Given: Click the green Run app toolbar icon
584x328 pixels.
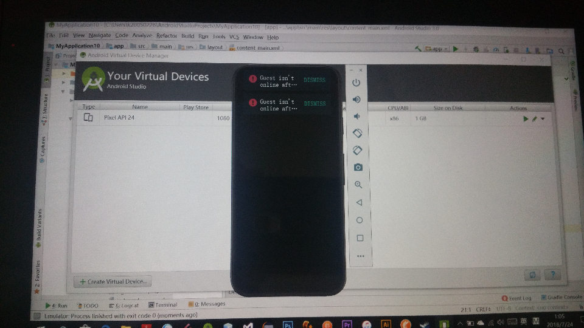Looking at the screenshot, I should pos(456,49).
